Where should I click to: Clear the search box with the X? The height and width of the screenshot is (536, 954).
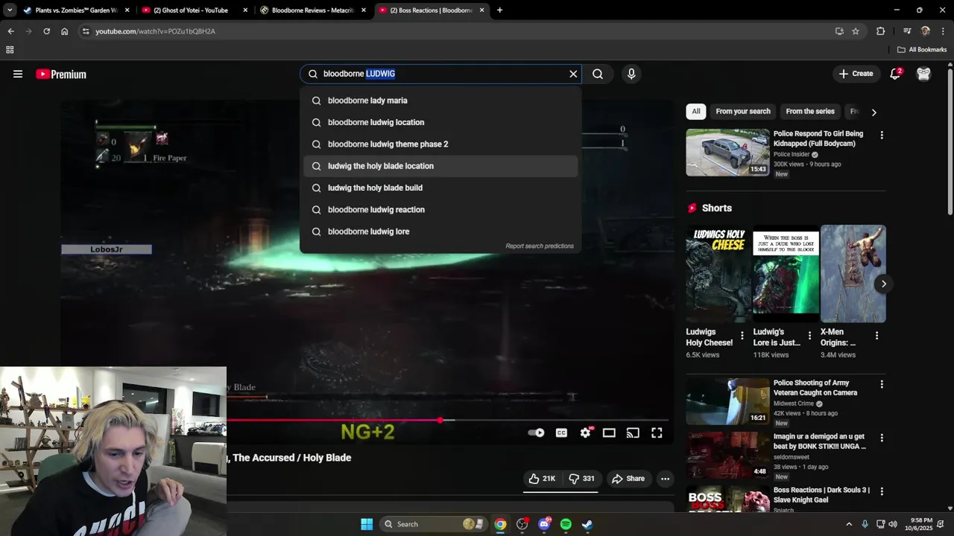(573, 74)
